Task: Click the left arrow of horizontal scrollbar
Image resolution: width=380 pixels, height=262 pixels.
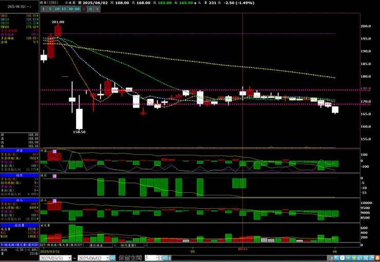Action: tap(169, 258)
